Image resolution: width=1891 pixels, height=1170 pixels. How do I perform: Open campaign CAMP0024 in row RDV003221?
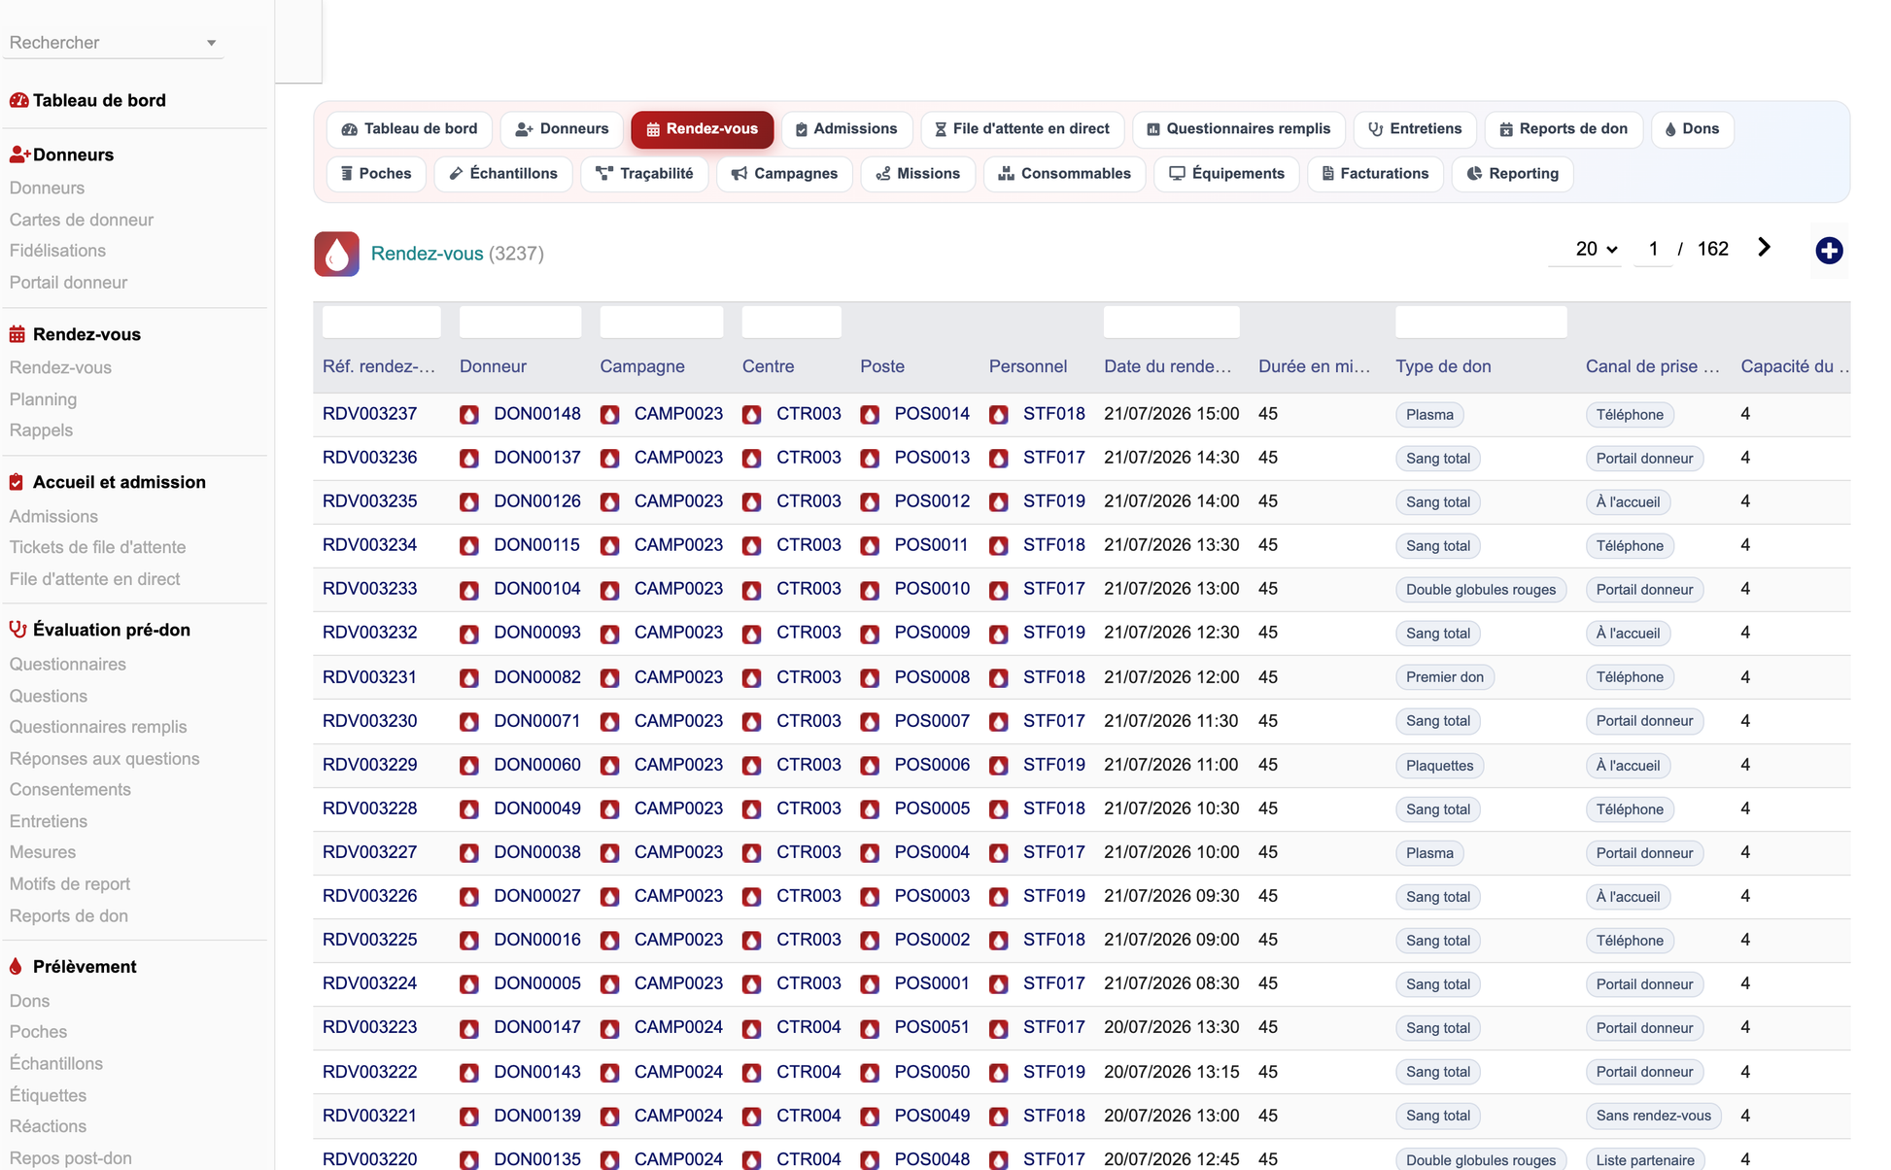click(x=678, y=1116)
